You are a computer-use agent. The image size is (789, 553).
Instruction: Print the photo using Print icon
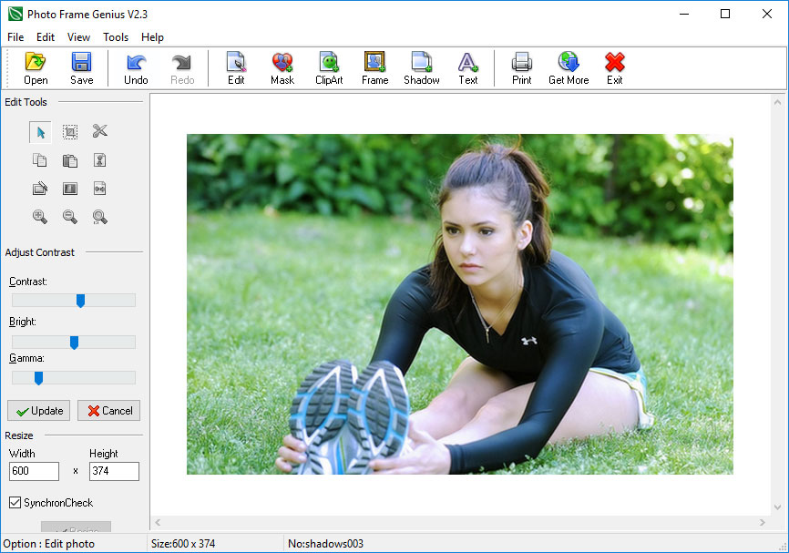coord(521,68)
